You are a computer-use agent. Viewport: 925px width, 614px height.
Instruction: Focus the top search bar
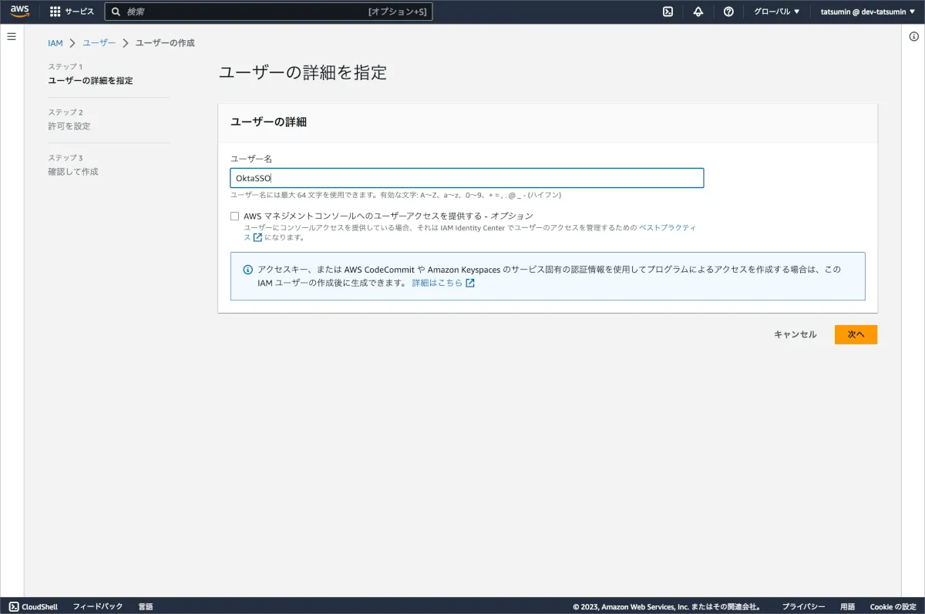(268, 12)
